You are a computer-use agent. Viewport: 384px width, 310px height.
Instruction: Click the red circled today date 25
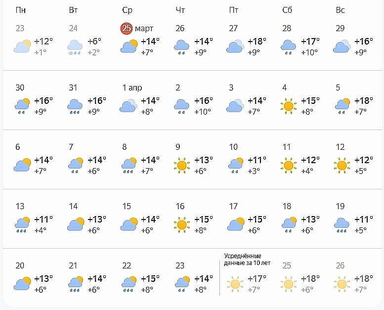point(127,28)
